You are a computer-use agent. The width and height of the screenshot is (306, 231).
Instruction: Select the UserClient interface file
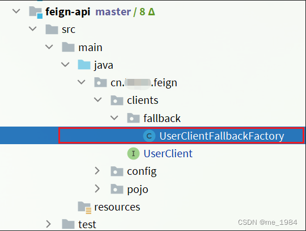tap(168, 154)
